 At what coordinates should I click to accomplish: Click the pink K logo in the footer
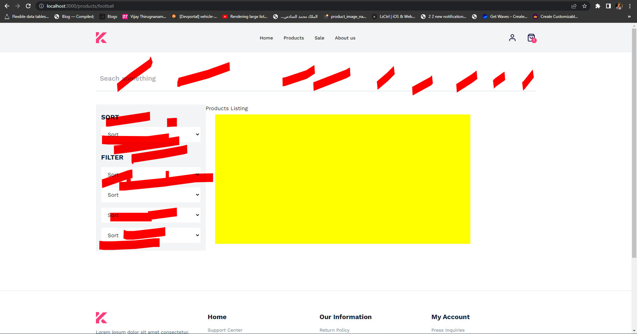point(101,317)
